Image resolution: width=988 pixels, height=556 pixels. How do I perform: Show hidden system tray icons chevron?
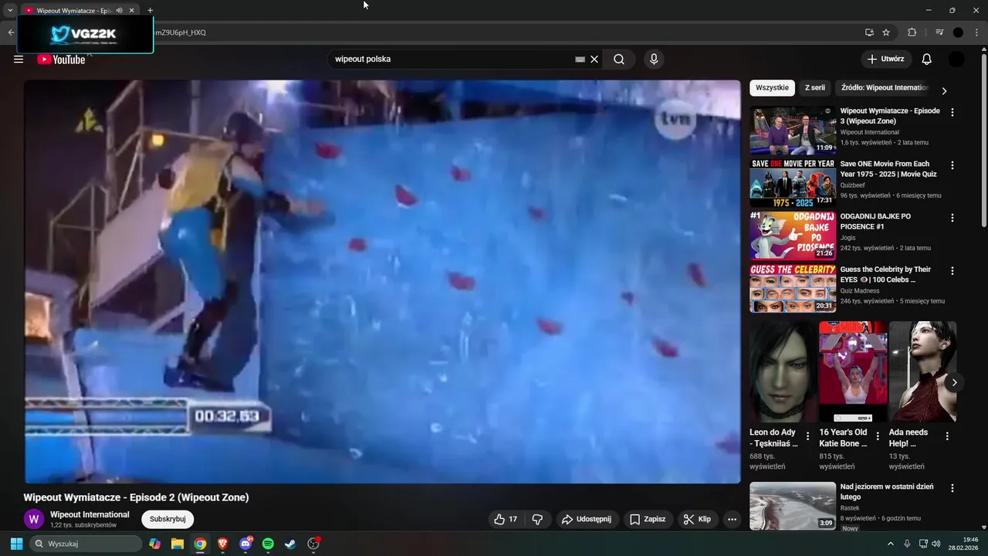pos(890,544)
